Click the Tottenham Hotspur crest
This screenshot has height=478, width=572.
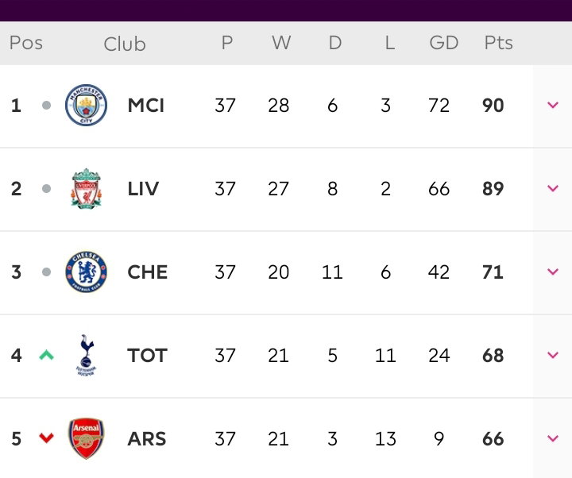[x=86, y=355]
